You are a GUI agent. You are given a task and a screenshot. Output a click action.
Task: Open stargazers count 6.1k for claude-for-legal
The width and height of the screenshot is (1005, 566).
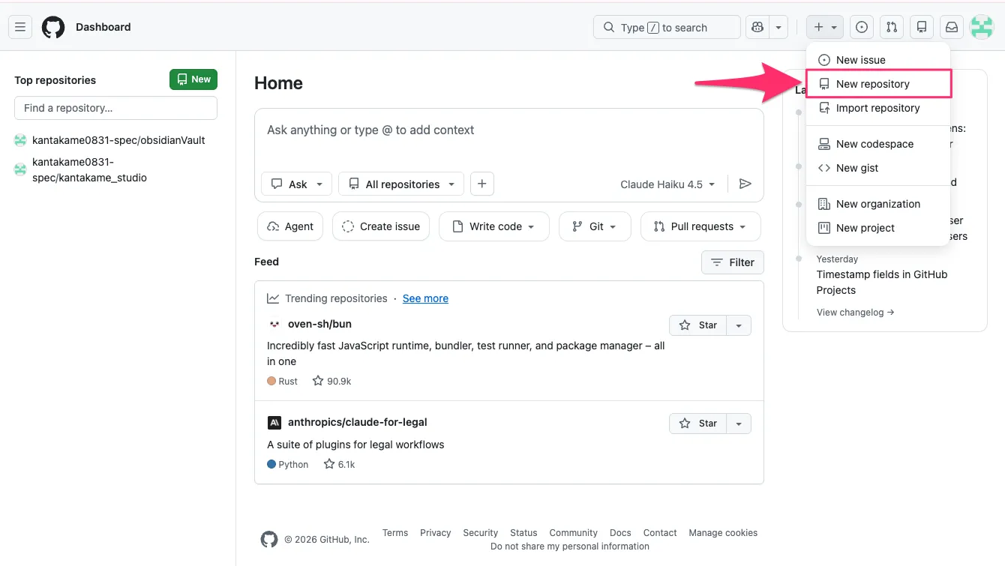click(x=339, y=464)
